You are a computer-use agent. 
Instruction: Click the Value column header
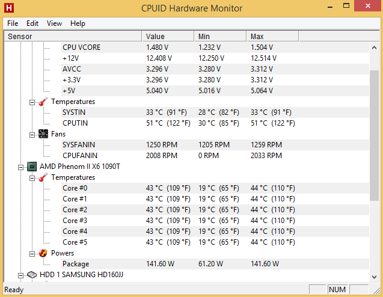click(168, 37)
